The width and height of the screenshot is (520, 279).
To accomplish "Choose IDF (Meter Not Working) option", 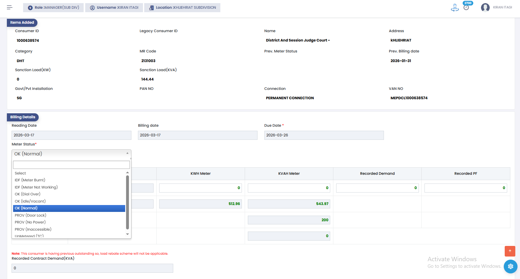I will [36, 187].
